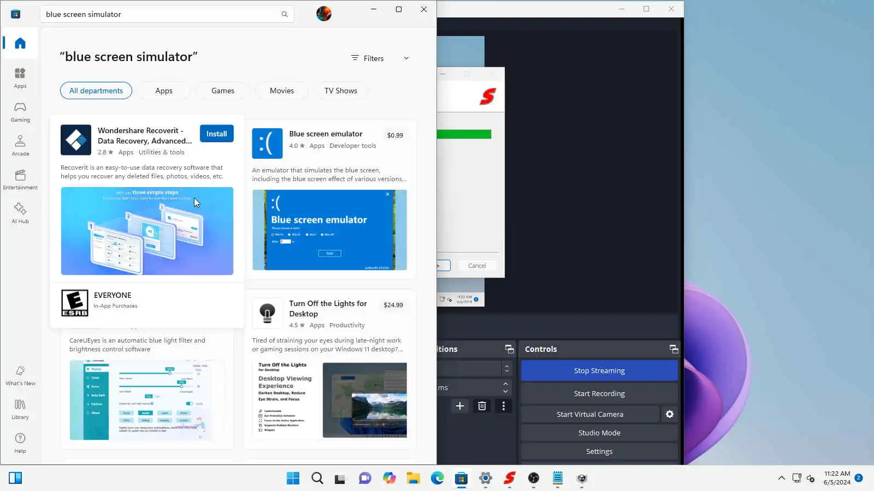Open What's New in the Store sidebar
The image size is (874, 491).
[x=20, y=375]
